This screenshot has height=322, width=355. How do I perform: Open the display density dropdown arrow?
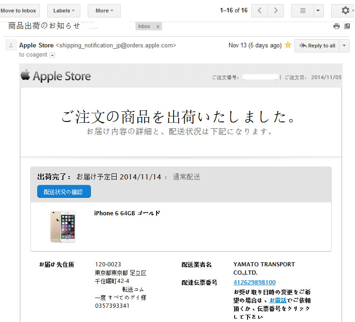point(319,11)
